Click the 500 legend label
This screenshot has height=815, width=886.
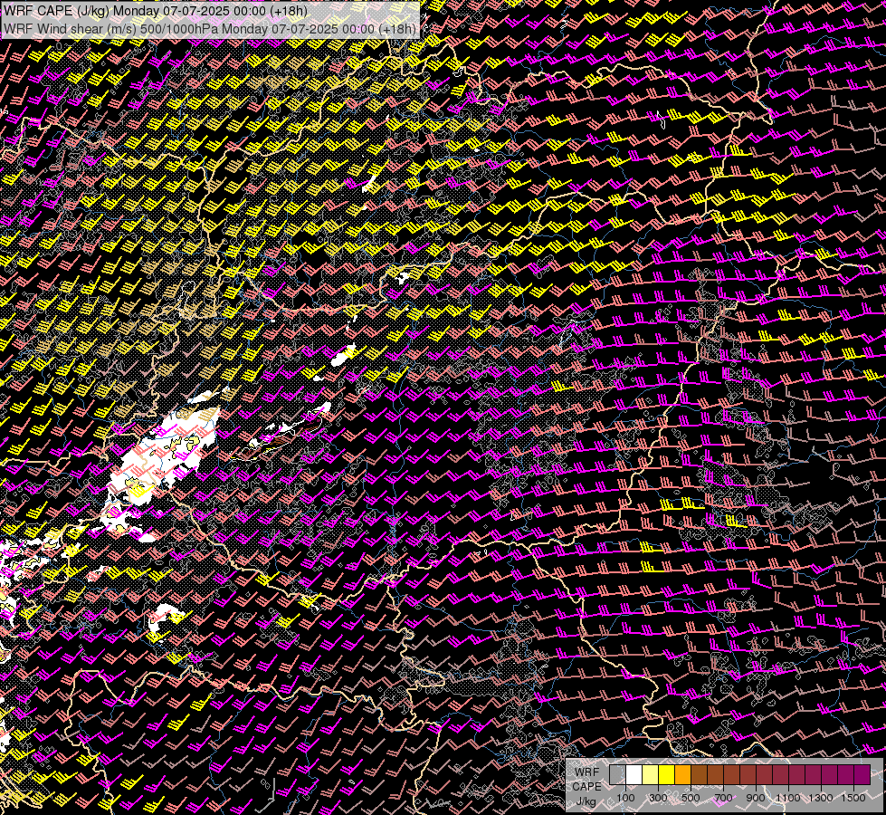pyautogui.click(x=691, y=798)
